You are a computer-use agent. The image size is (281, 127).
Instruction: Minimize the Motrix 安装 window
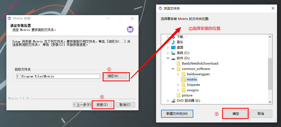[108, 18]
